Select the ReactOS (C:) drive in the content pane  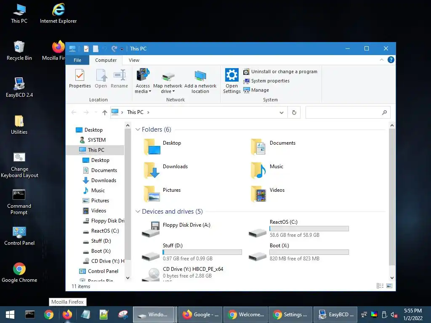tap(299, 228)
